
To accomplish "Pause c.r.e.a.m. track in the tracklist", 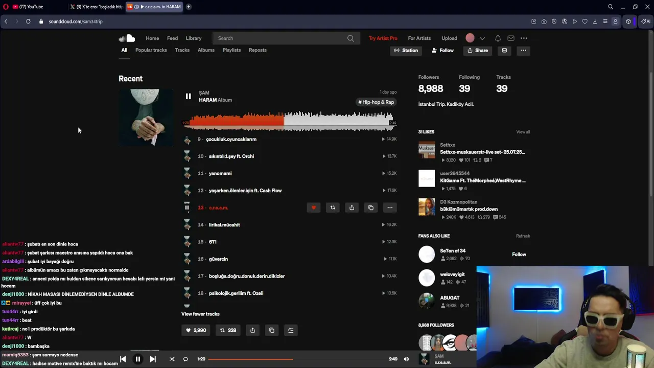I will tap(187, 208).
